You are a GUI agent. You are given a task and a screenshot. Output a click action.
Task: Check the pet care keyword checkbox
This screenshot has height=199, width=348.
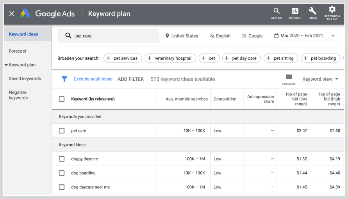[62, 130]
